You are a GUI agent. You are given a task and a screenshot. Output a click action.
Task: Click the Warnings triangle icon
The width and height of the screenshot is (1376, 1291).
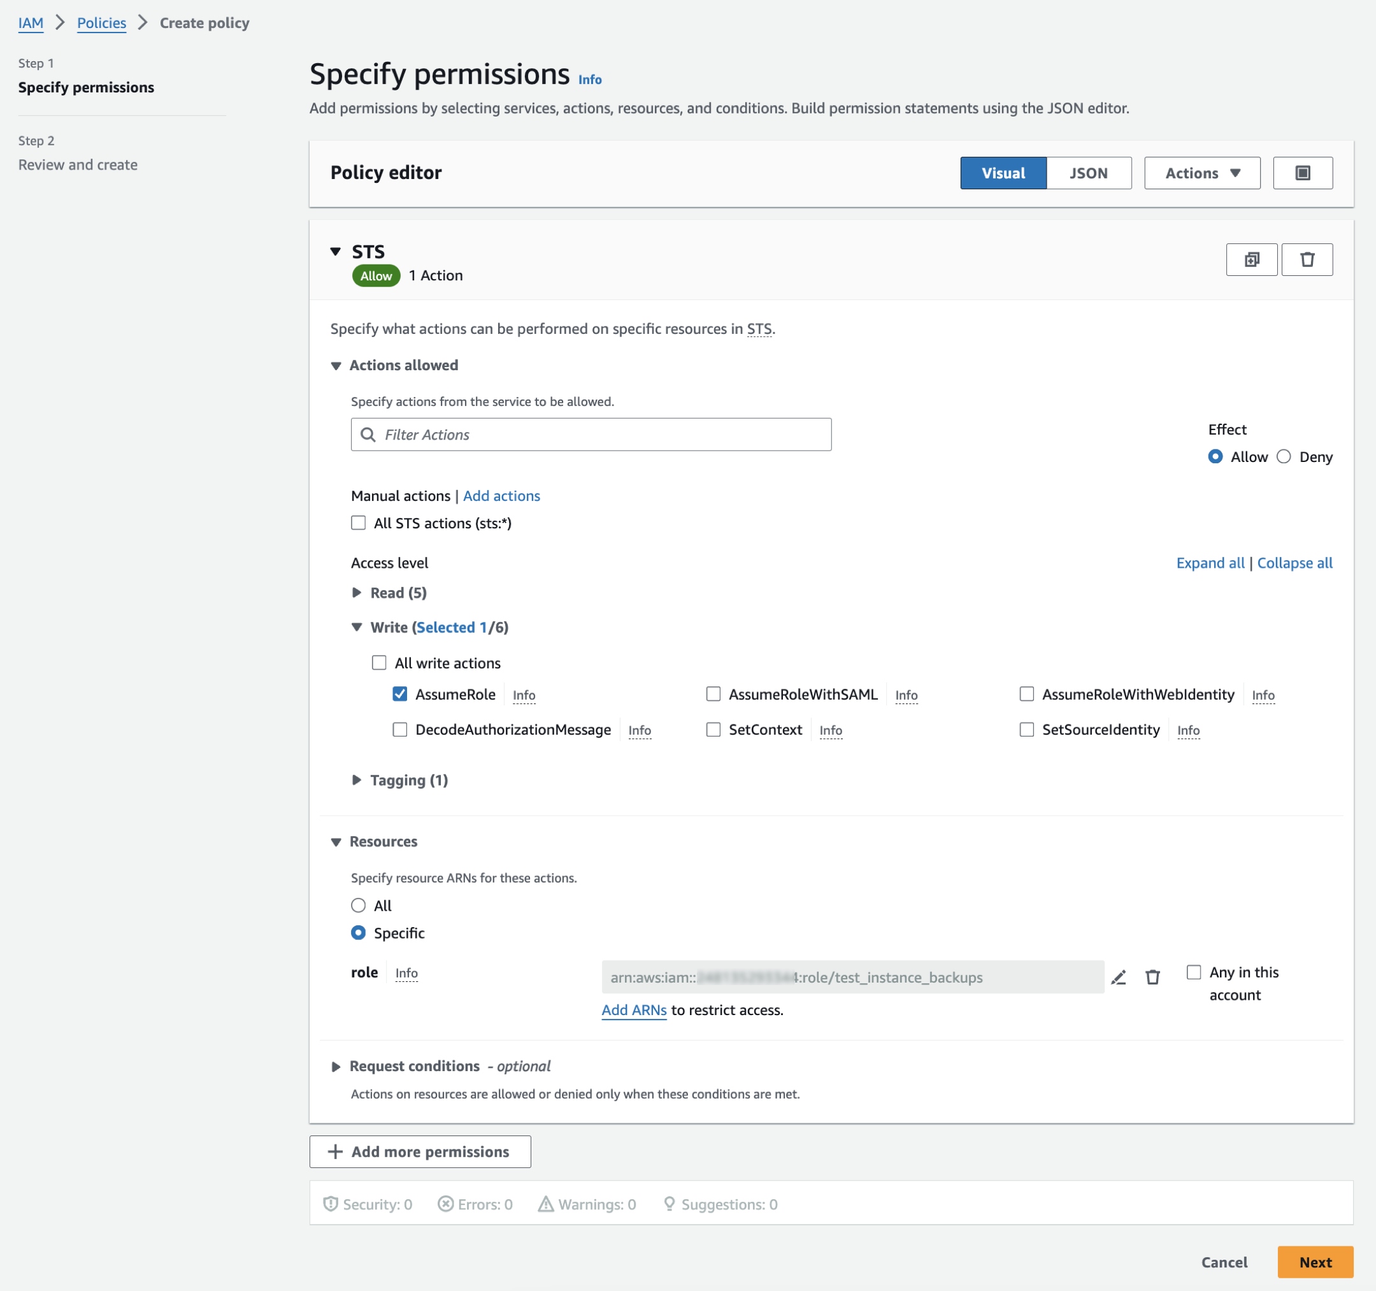546,1204
